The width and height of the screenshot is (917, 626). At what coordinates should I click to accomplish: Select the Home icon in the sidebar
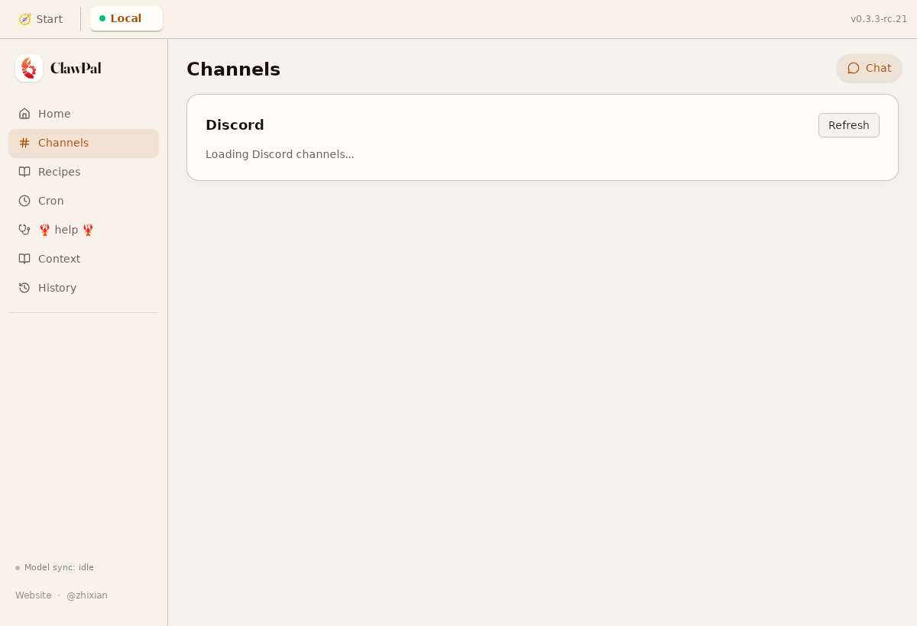[x=24, y=113]
